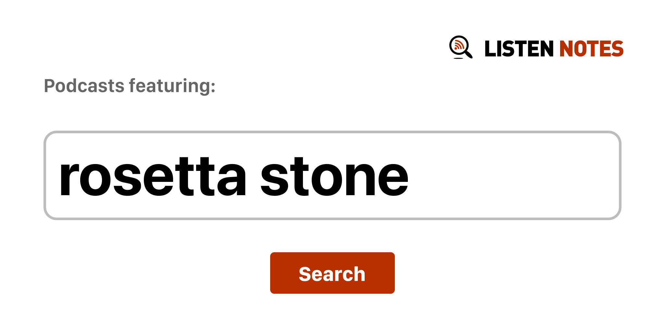Click the word "rosetta" in the search box
Image resolution: width=665 pixels, height=332 pixels.
pyautogui.click(x=153, y=177)
